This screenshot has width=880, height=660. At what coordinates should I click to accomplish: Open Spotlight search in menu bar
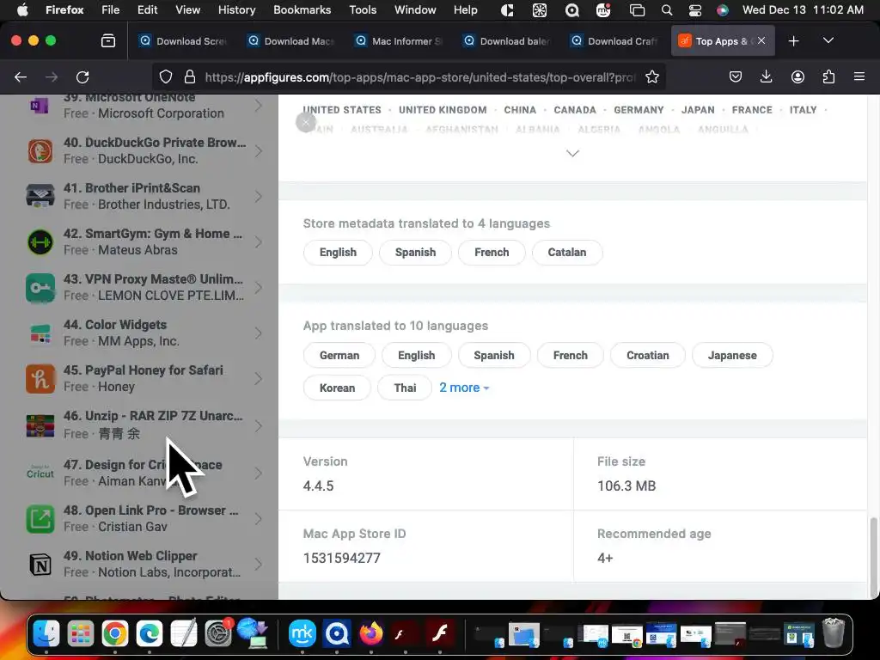click(667, 10)
